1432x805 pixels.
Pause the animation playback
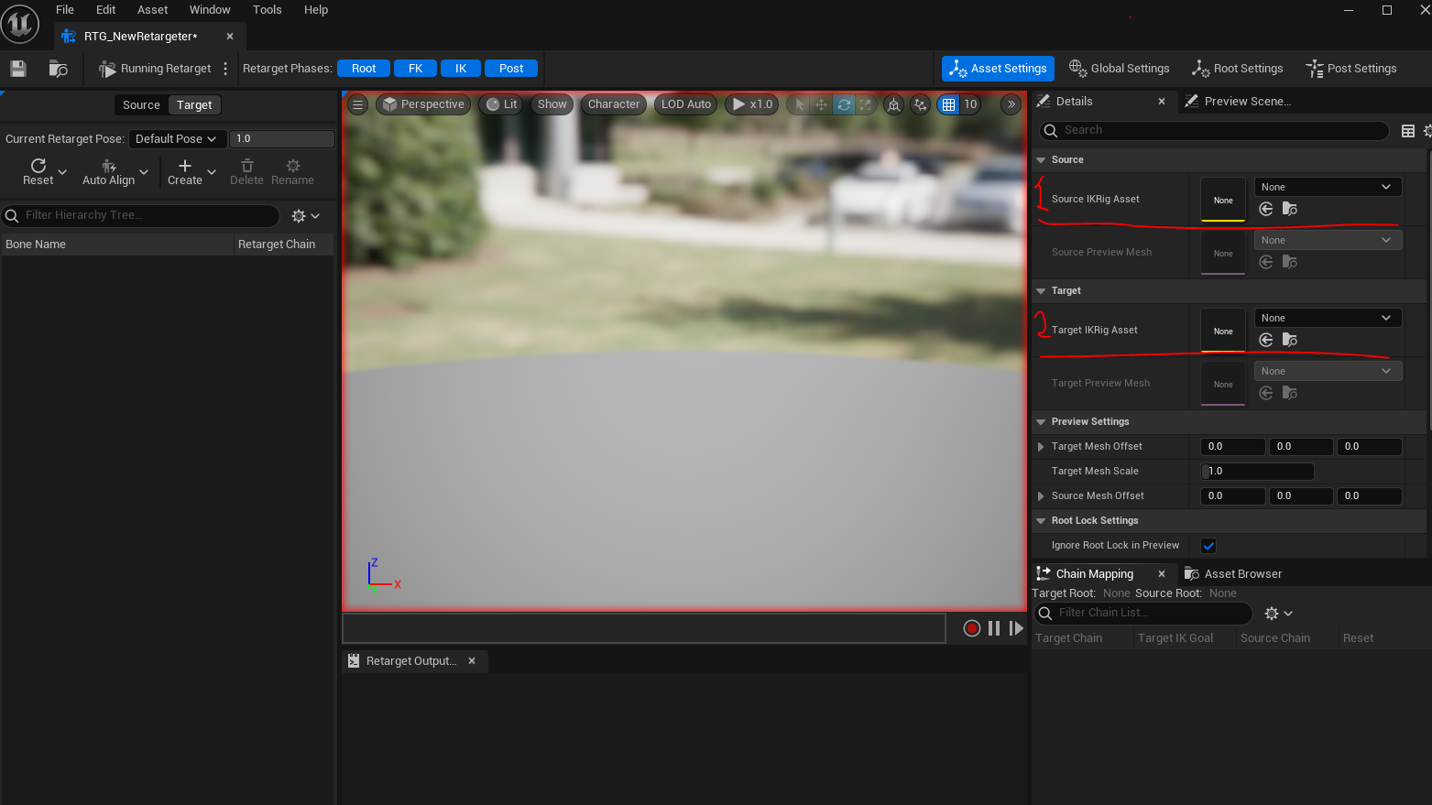tap(994, 628)
